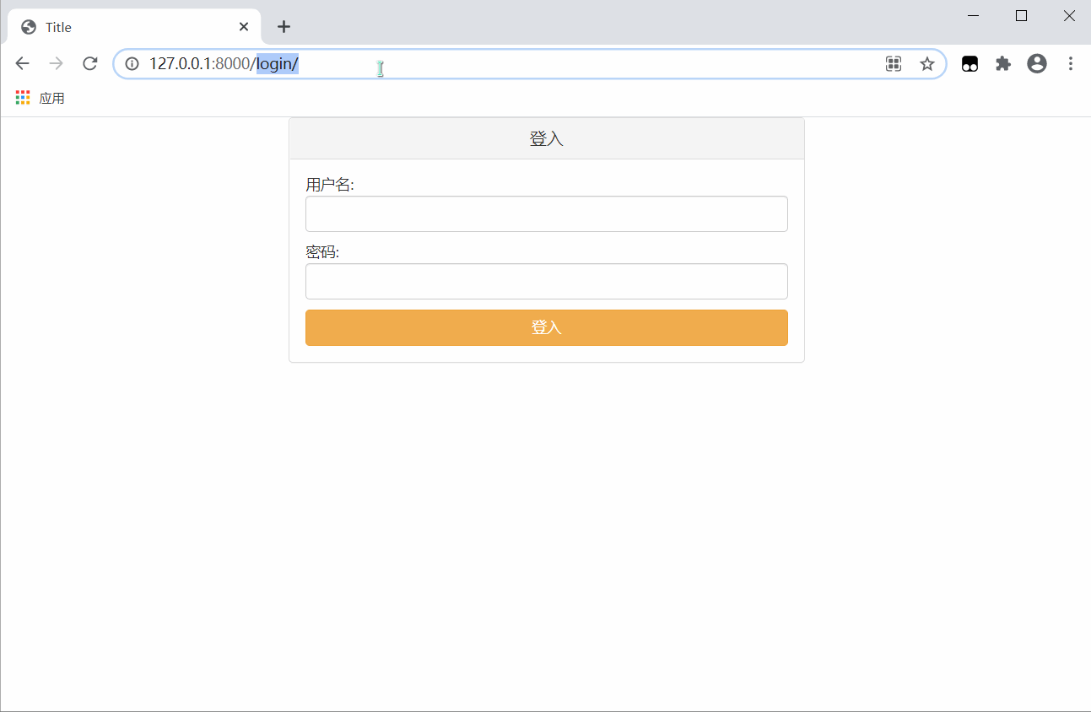Open the user profile avatar icon

[1037, 64]
